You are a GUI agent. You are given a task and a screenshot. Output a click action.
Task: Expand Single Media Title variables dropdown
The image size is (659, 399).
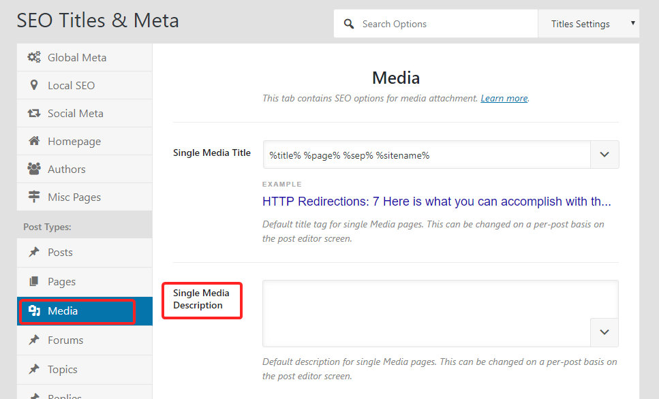604,155
